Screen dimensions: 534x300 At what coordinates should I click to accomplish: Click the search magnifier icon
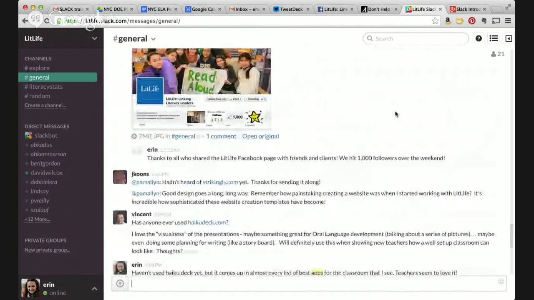(370, 38)
